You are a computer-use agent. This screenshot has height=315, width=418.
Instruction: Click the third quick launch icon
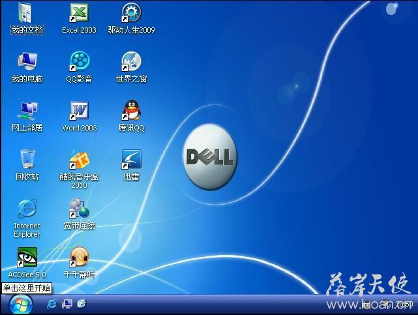82,304
